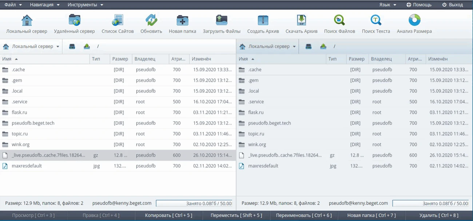Click the Upload Files icon
Screen dimensions: 473x221
pyautogui.click(x=221, y=20)
